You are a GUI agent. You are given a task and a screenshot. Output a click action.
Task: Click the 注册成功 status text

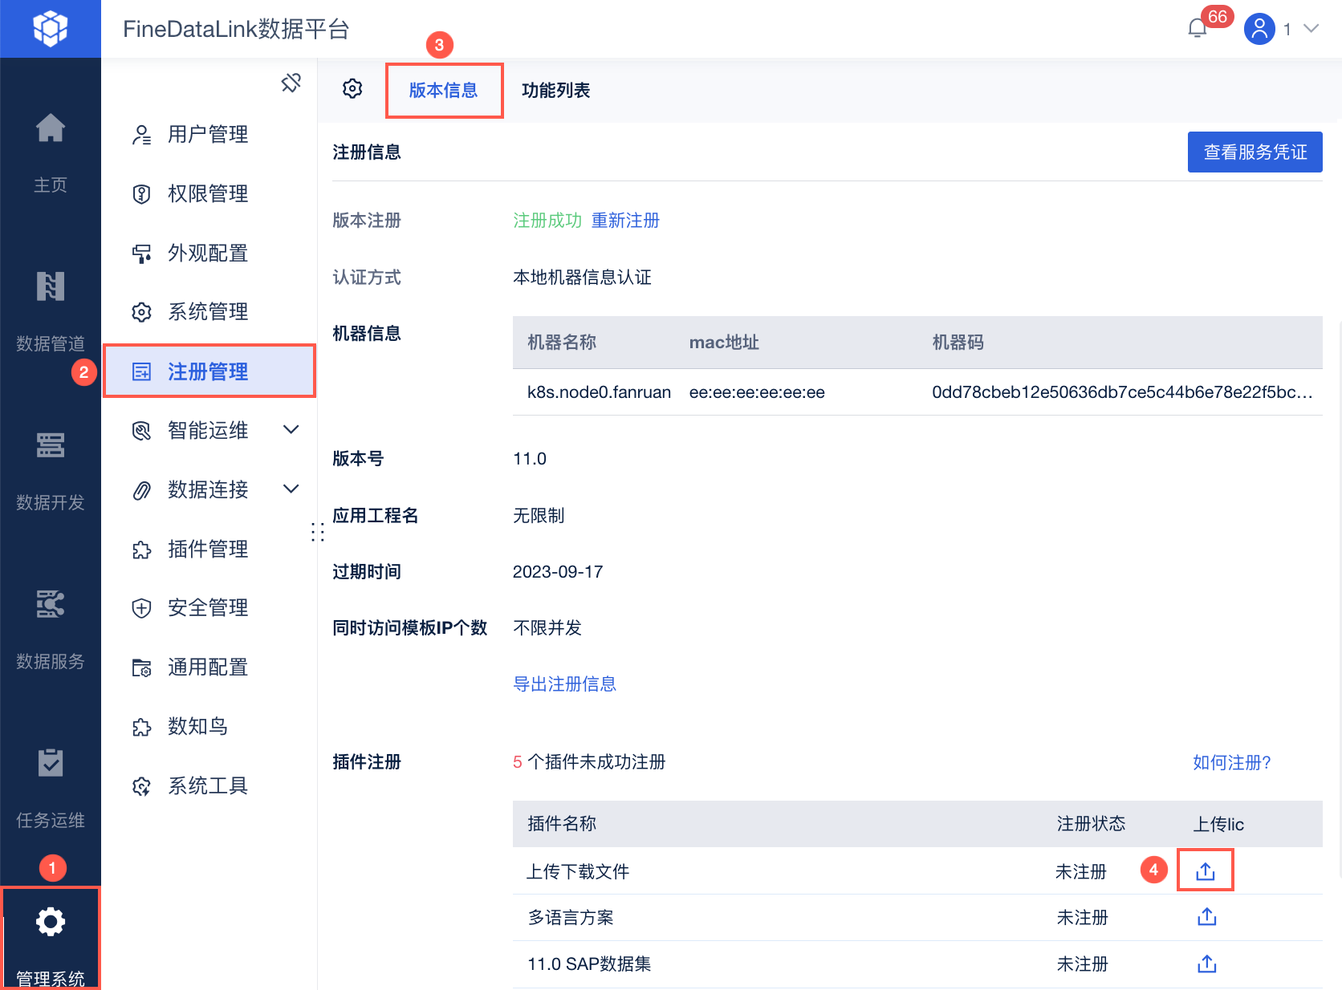click(547, 221)
